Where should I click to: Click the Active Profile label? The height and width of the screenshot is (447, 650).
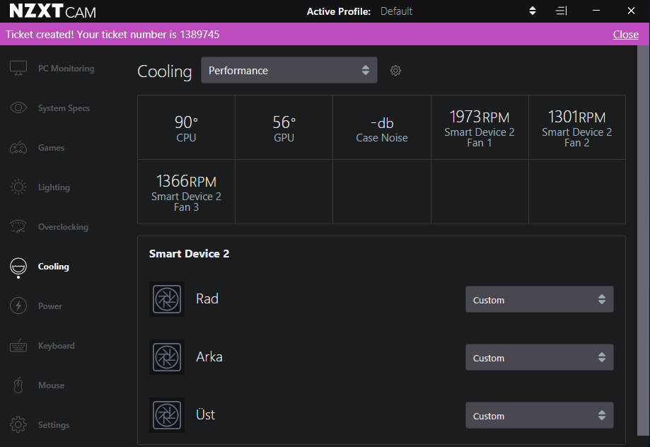click(x=339, y=11)
